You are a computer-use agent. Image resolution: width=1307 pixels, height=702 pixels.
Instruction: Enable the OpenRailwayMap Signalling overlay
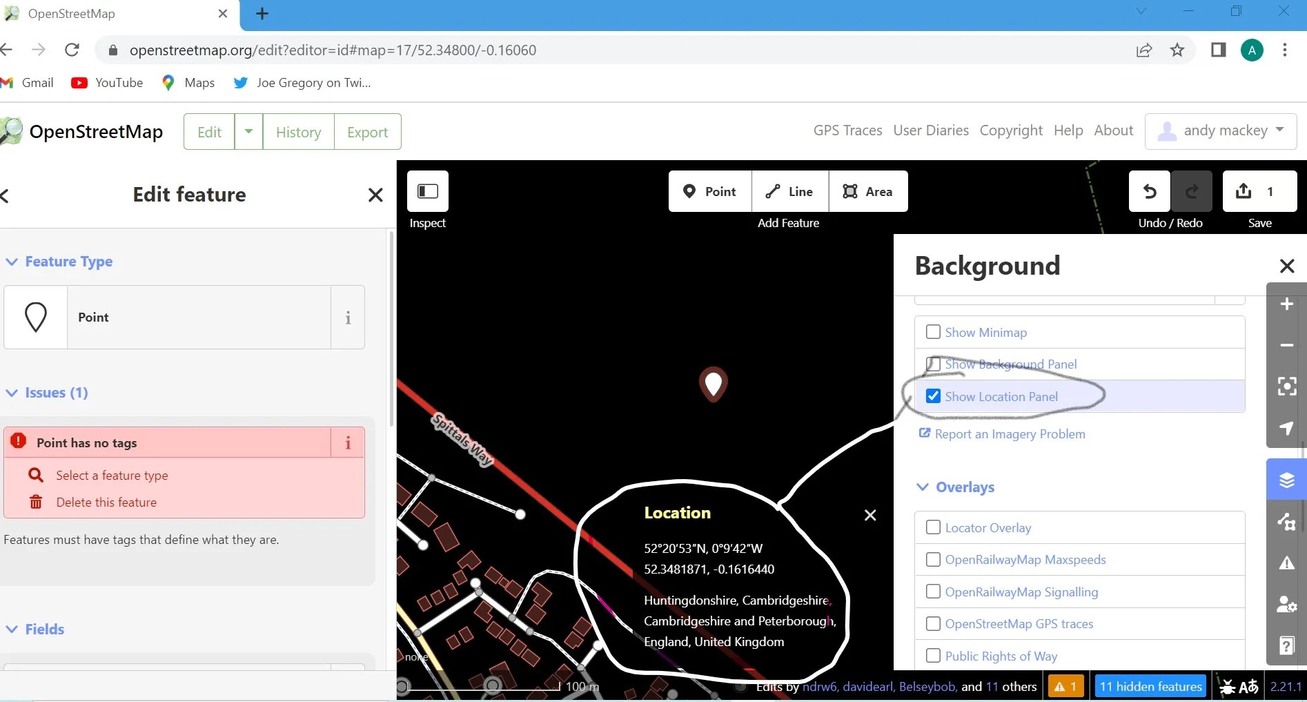933,592
